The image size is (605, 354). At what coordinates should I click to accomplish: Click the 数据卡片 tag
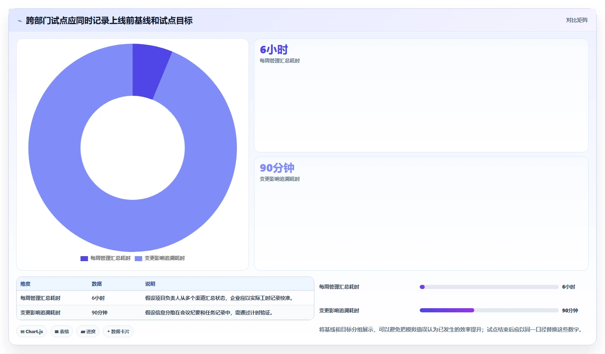(118, 332)
